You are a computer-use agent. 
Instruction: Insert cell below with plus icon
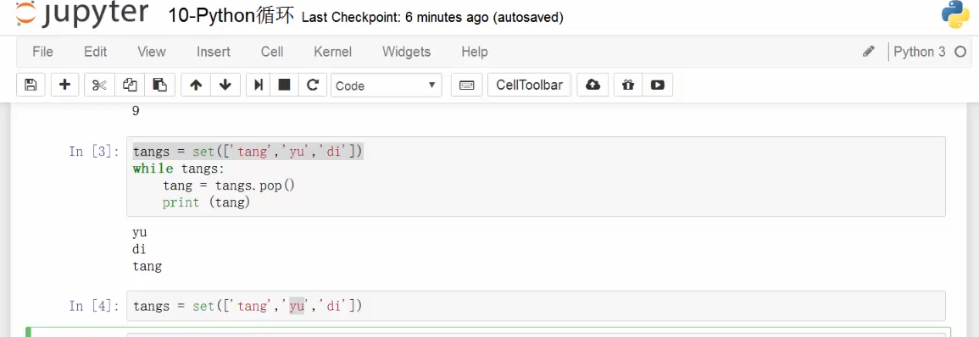[64, 85]
